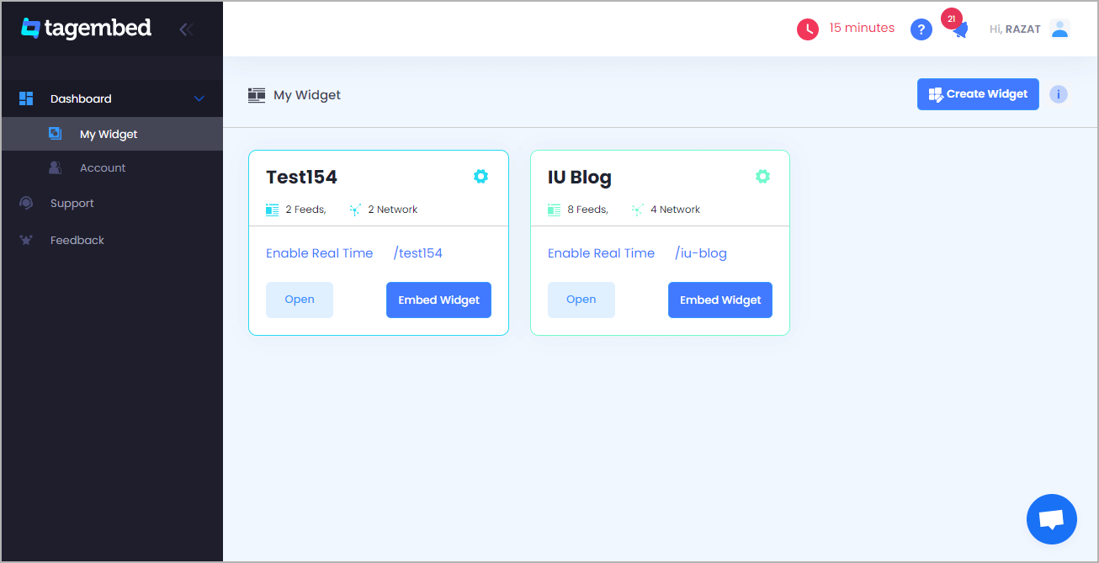Image resolution: width=1099 pixels, height=563 pixels.
Task: Click the network icon on Test154 card
Action: [x=355, y=210]
